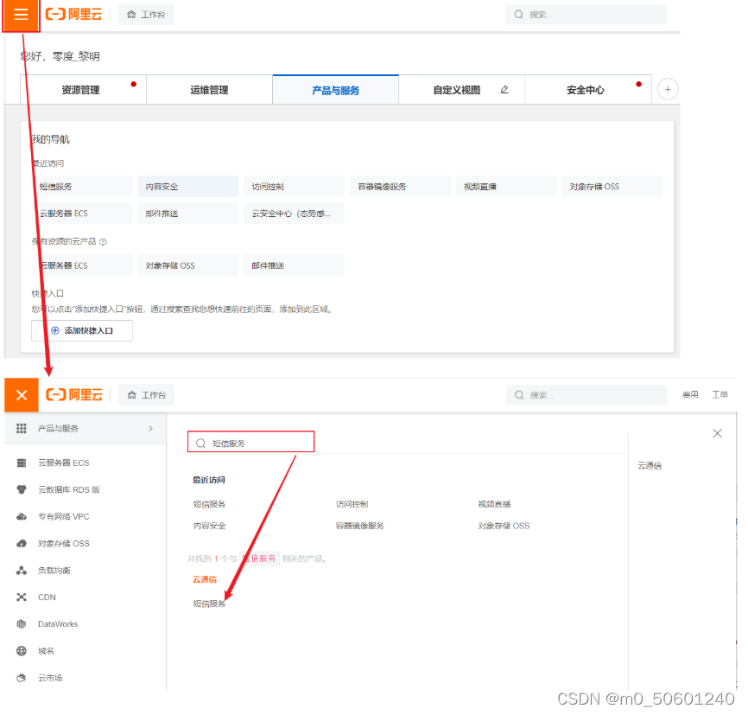Screen dimensions: 748x715
Task: Click the CDN sidebar icon
Action: pos(22,597)
